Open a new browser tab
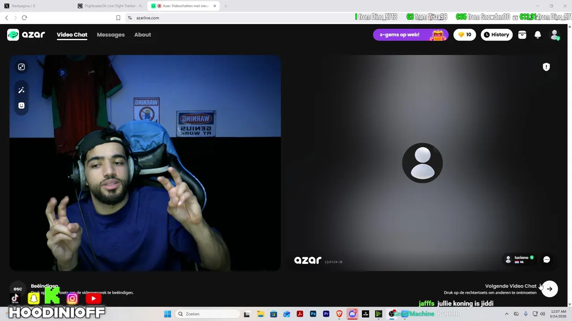The width and height of the screenshot is (572, 321). pyautogui.click(x=226, y=6)
